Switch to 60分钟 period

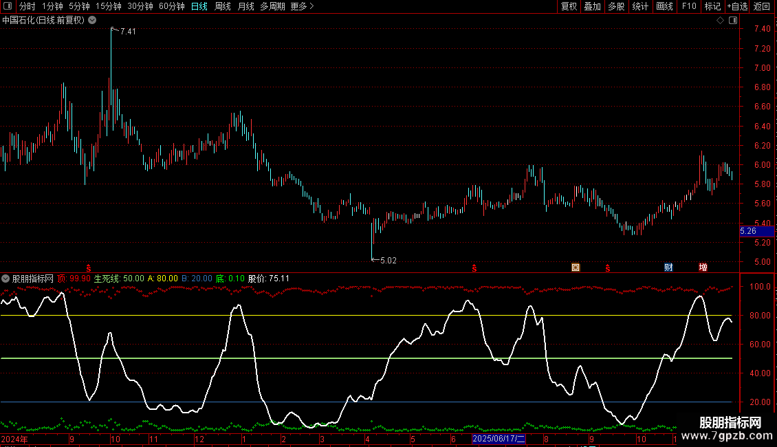coord(171,6)
